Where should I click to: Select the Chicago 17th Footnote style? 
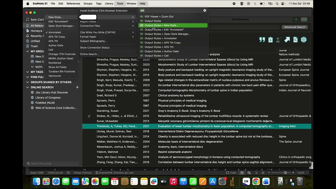pos(61,54)
